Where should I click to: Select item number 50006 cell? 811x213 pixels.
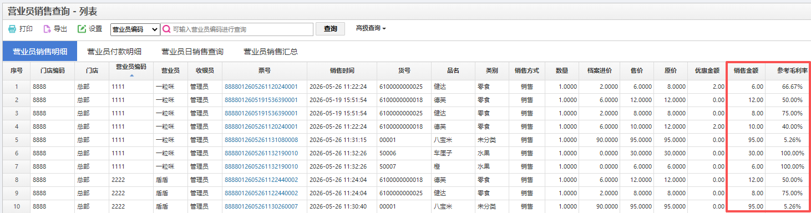point(404,154)
